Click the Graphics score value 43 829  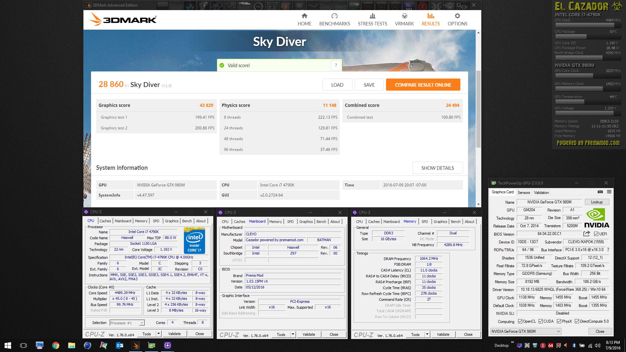206,105
